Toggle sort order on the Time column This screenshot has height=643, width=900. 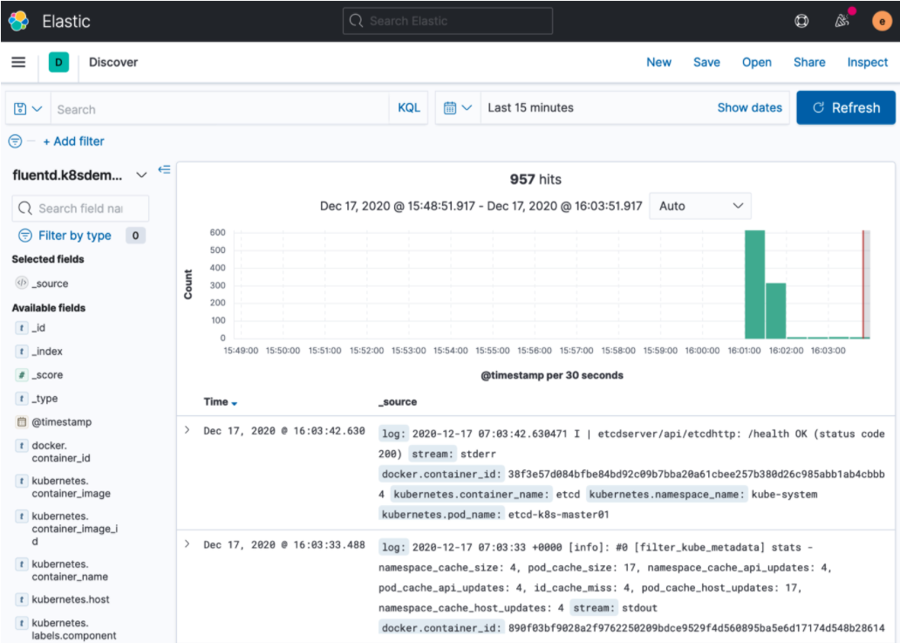click(218, 401)
